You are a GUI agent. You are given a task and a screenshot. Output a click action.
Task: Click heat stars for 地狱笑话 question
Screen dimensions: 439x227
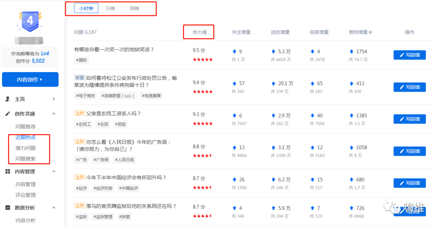(203, 60)
